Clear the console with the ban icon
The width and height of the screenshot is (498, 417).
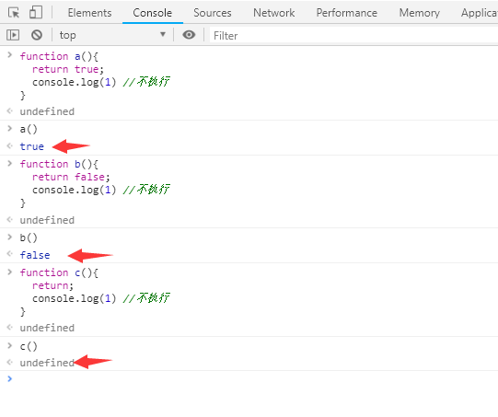coord(37,35)
